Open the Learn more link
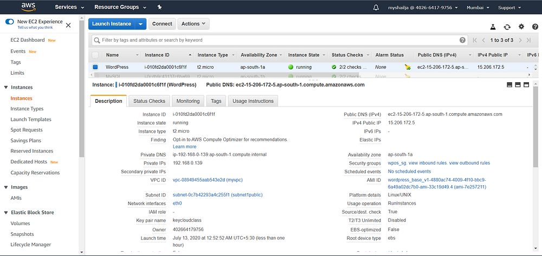This screenshot has height=256, width=542. click(x=185, y=147)
